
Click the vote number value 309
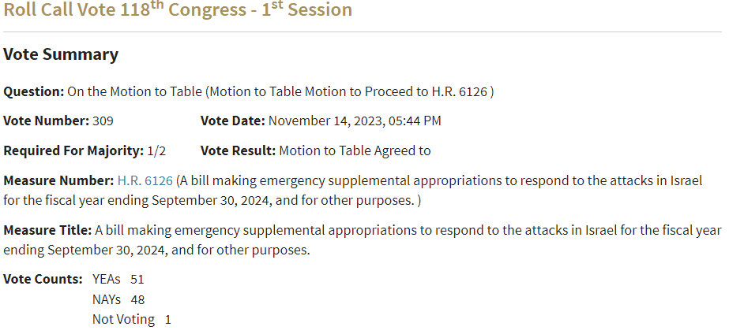point(103,121)
